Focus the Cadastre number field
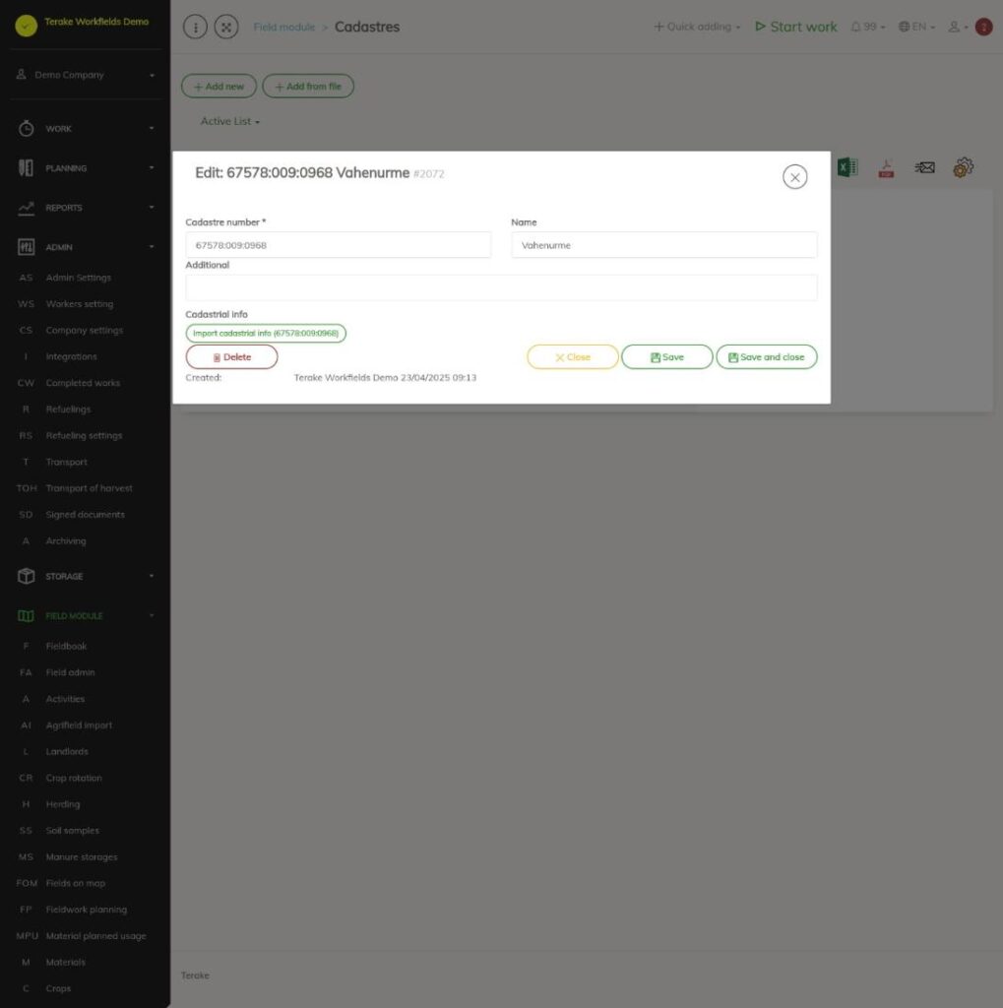The height and width of the screenshot is (1008, 1003). point(339,245)
